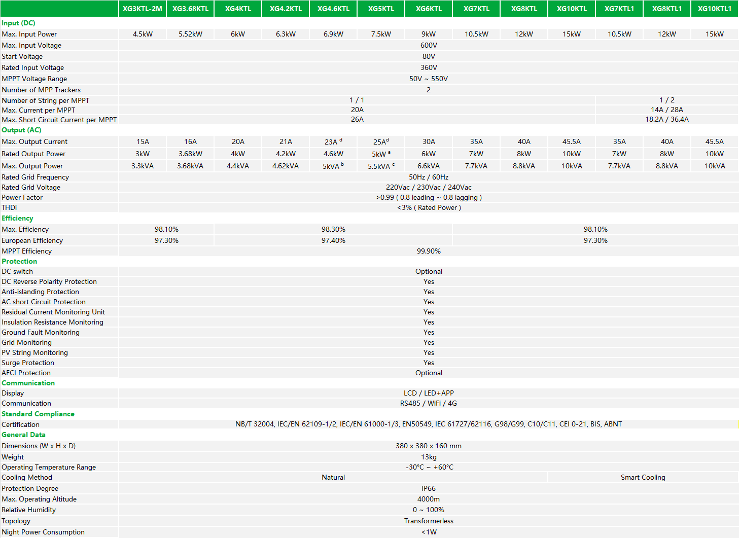Click the General Data section heading
The height and width of the screenshot is (538, 739).
click(x=23, y=435)
